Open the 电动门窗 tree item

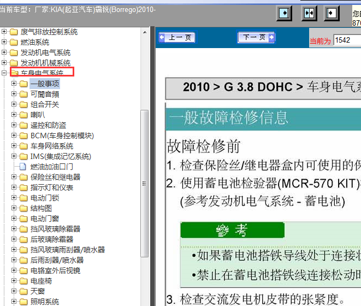(x=45, y=219)
